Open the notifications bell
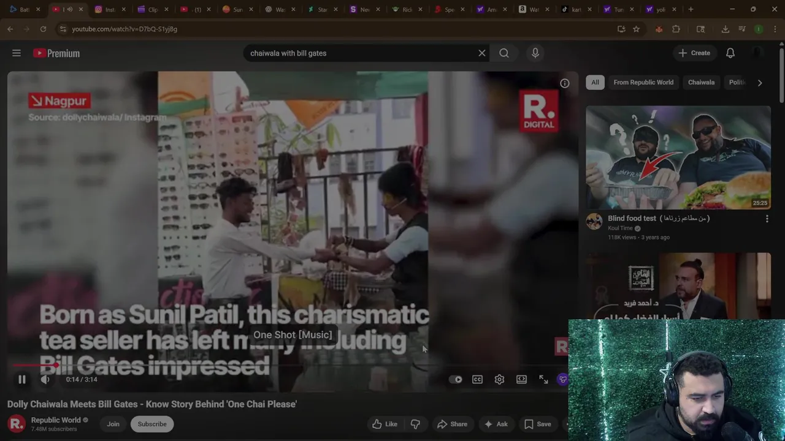 click(730, 53)
